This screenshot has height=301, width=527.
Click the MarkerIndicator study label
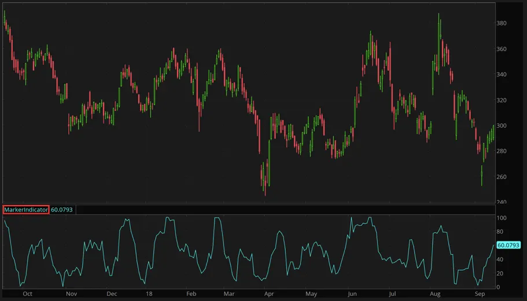[26, 210]
